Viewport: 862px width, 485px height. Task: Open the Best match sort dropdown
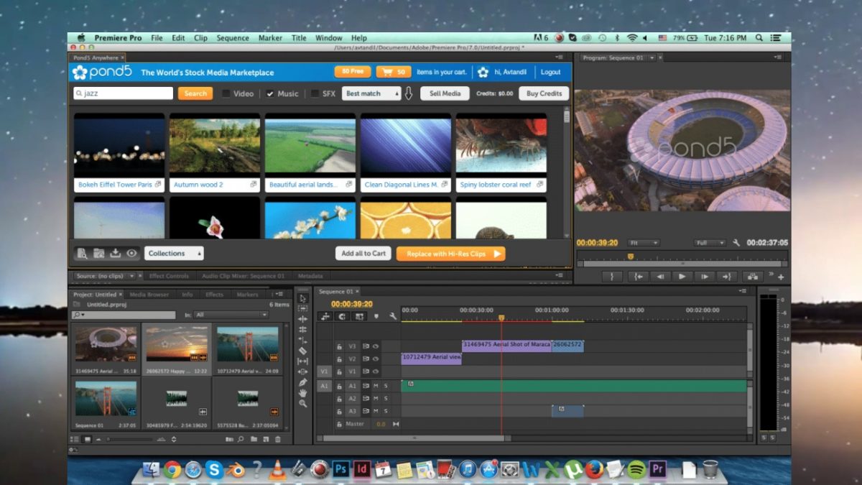point(371,93)
